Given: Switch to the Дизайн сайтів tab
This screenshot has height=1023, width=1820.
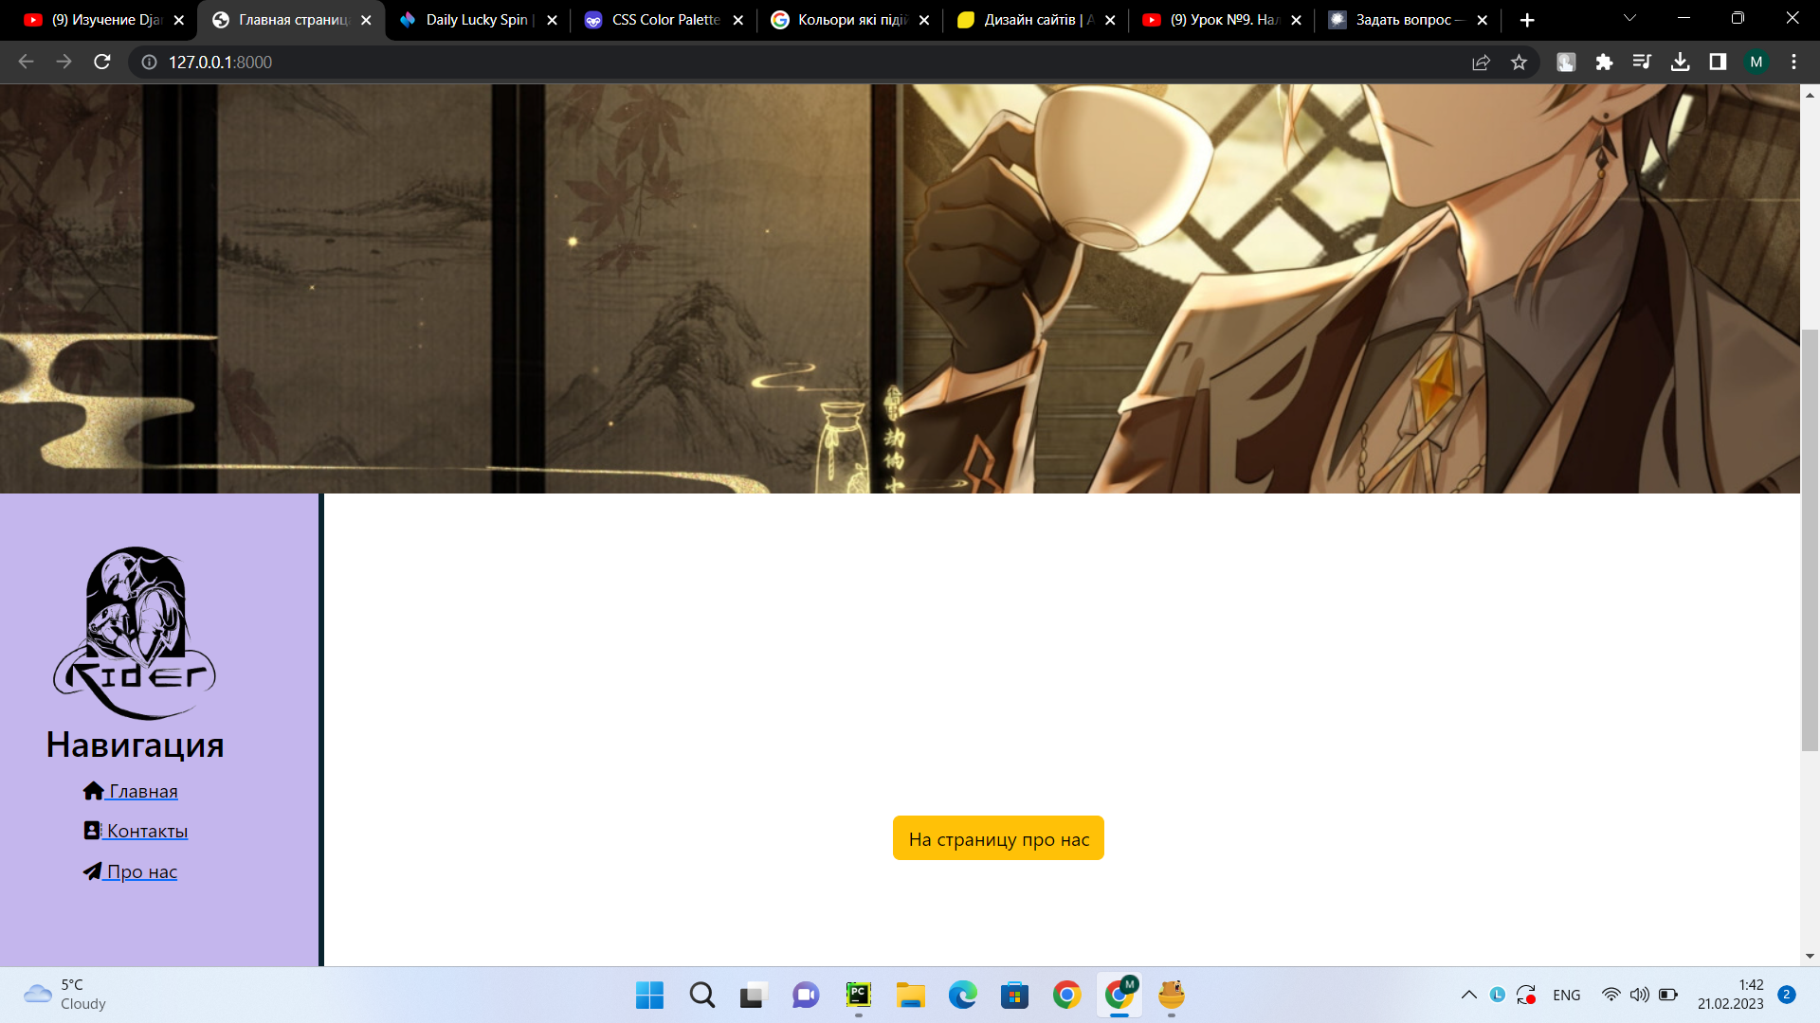Looking at the screenshot, I should coord(1037,20).
